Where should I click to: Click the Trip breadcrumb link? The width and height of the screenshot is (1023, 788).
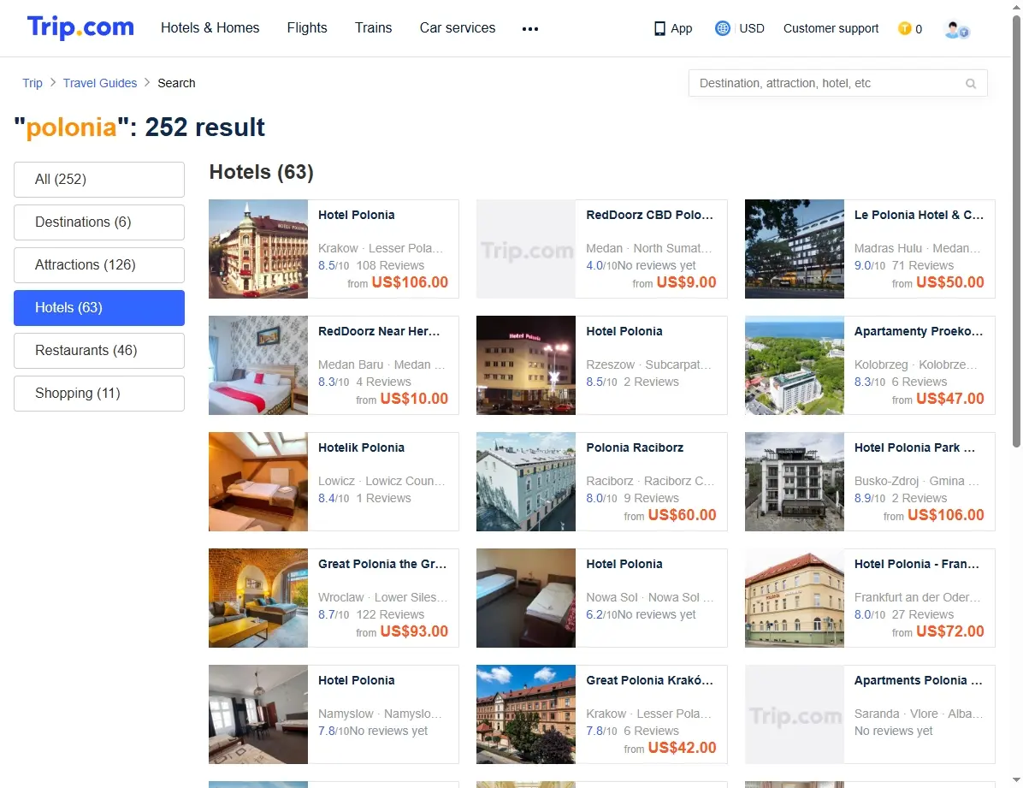coord(33,83)
